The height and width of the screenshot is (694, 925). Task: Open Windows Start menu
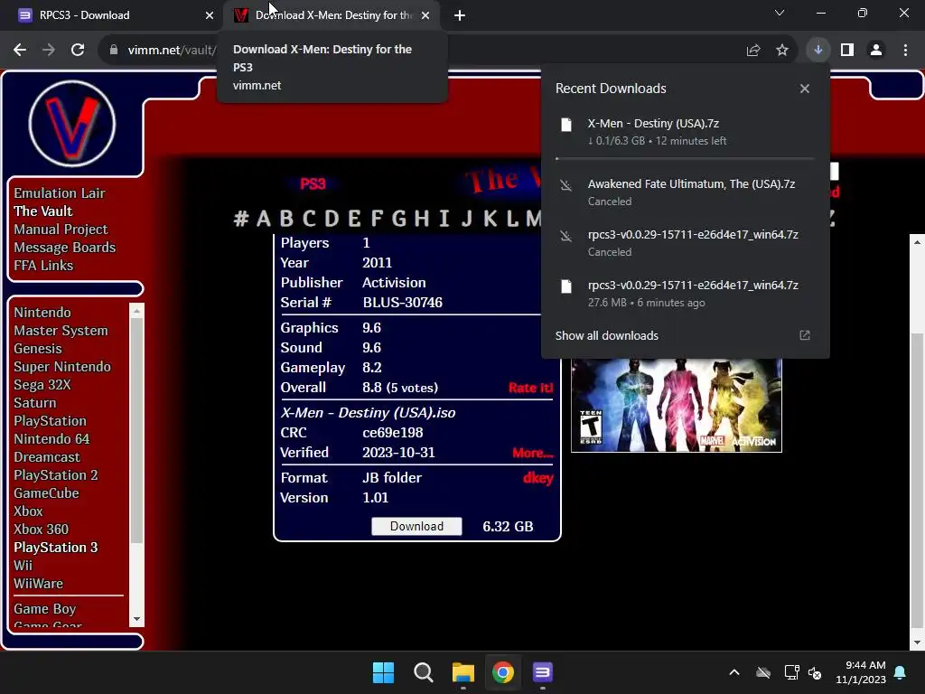pos(383,672)
